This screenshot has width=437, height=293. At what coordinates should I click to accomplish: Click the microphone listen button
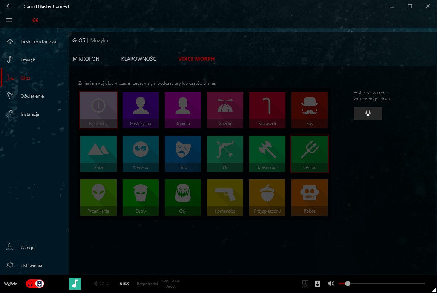368,114
